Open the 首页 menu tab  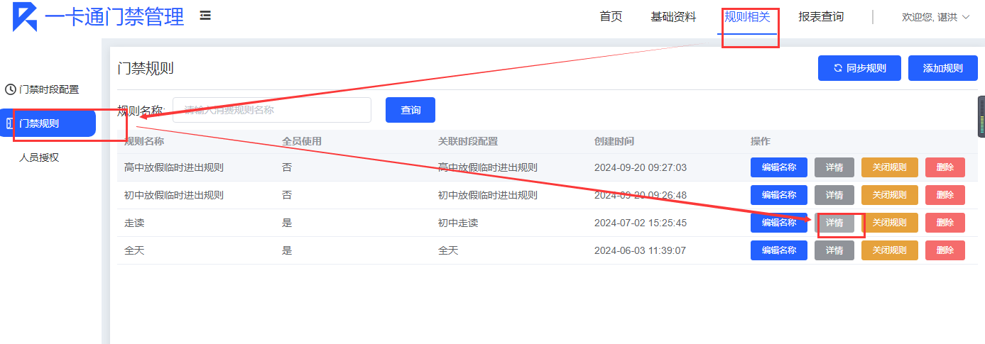pos(611,16)
